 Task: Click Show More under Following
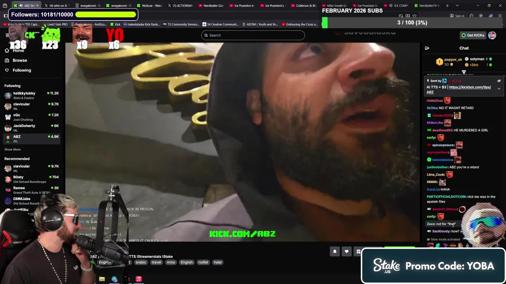pos(12,149)
